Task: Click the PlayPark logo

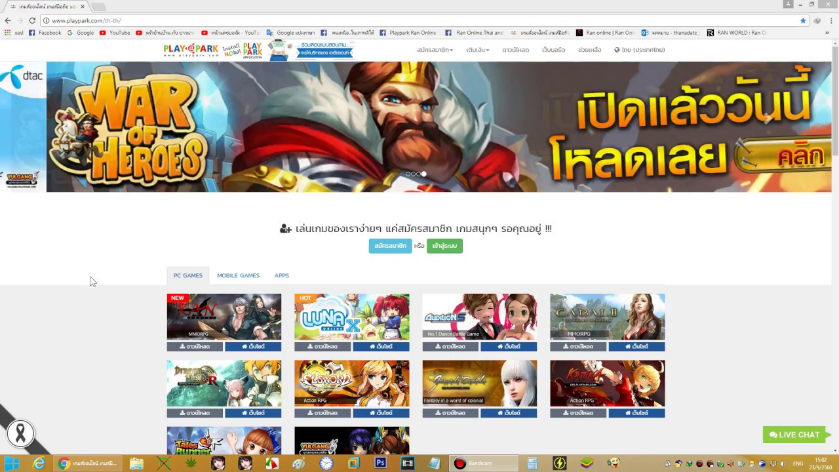Action: pos(191,50)
